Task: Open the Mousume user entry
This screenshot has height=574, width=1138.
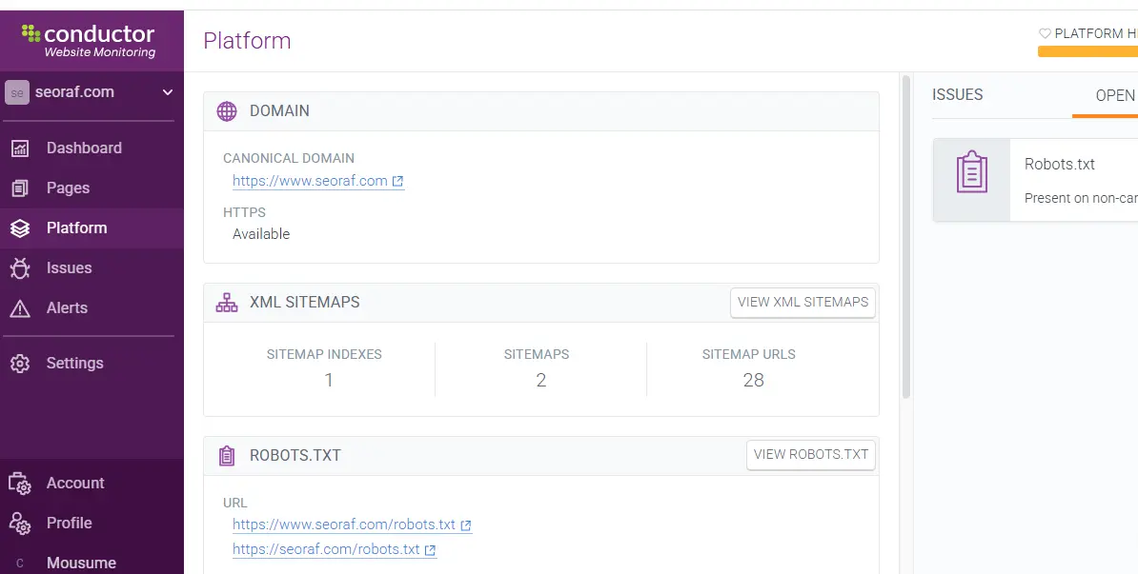Action: pos(81,563)
